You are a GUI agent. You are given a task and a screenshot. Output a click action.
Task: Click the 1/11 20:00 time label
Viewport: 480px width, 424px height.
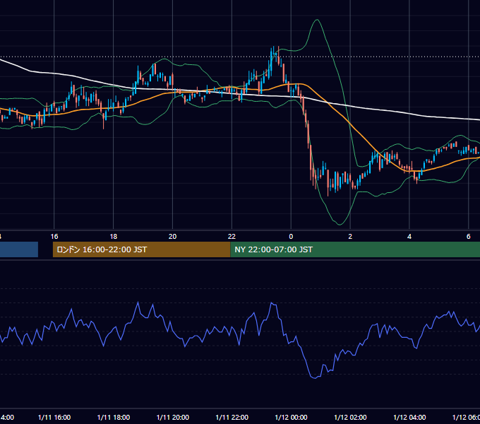[173, 417]
